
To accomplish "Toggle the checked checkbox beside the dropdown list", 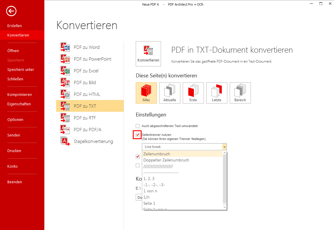I will click(137, 156).
